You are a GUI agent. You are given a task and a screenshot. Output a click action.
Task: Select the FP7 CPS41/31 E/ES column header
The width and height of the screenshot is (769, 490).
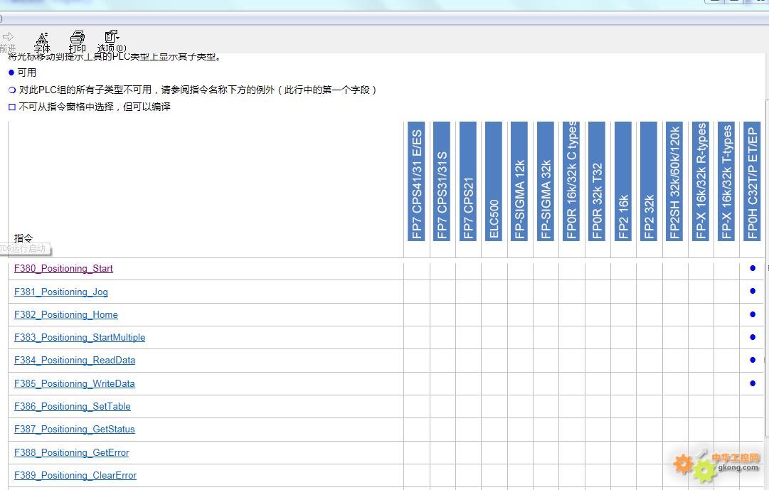point(416,181)
